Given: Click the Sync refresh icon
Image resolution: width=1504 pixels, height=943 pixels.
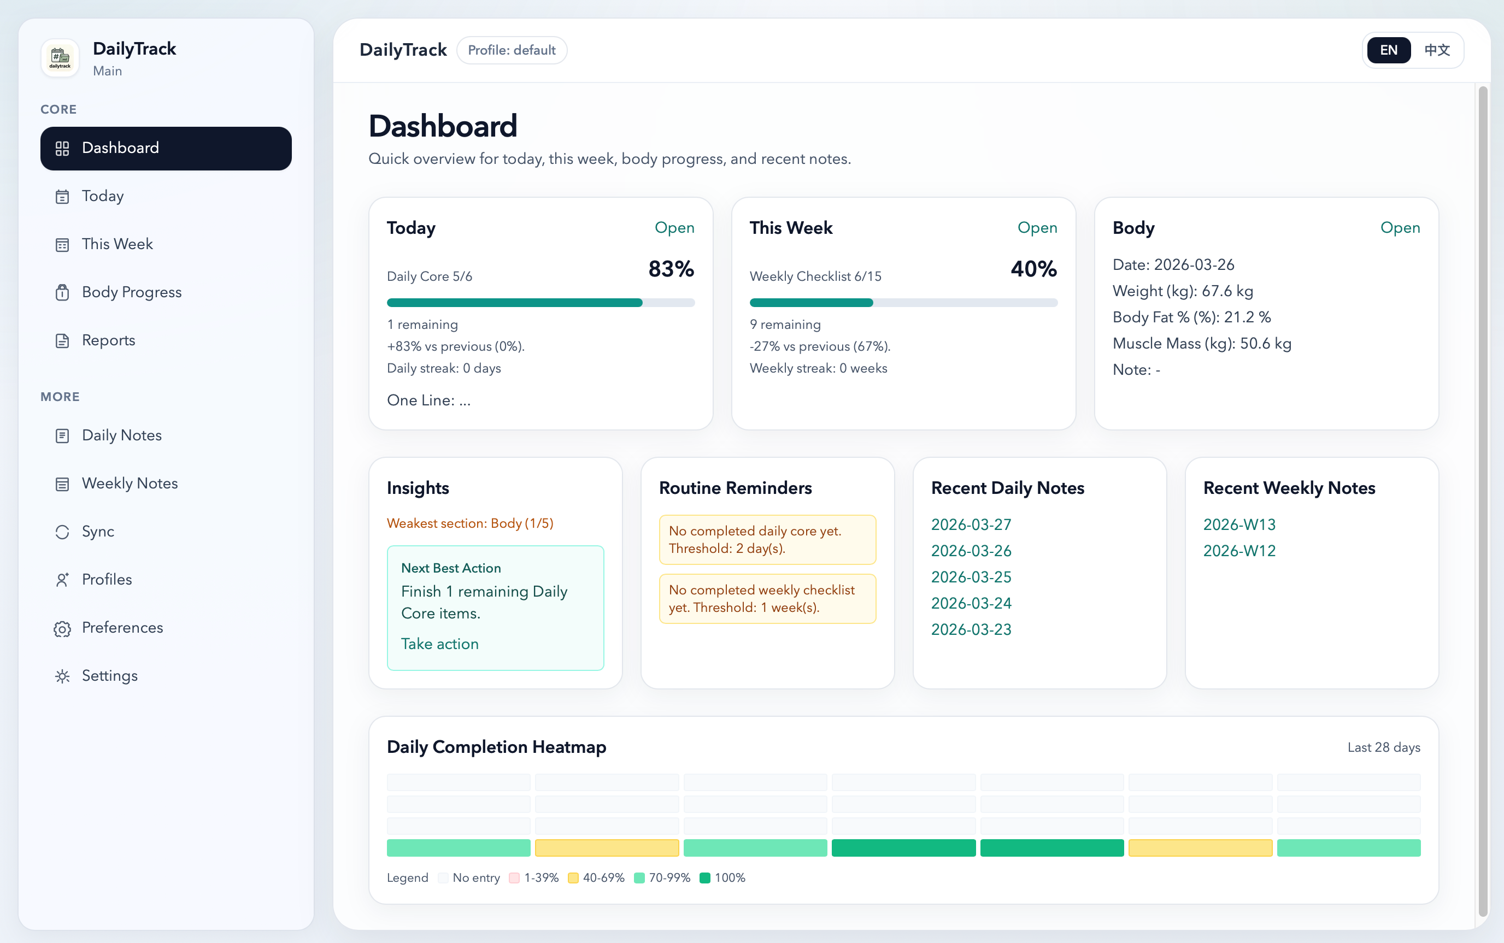Looking at the screenshot, I should (x=63, y=532).
